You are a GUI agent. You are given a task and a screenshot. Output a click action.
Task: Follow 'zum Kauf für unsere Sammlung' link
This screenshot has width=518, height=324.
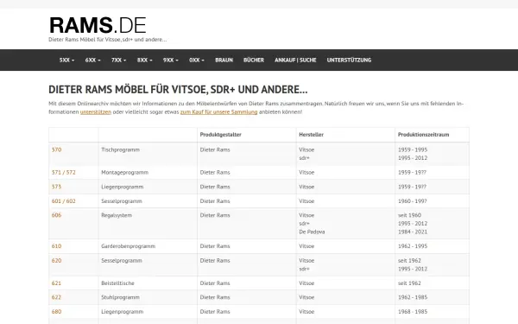click(x=218, y=112)
